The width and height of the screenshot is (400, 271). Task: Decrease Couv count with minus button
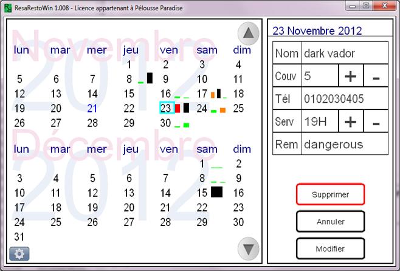coord(376,76)
